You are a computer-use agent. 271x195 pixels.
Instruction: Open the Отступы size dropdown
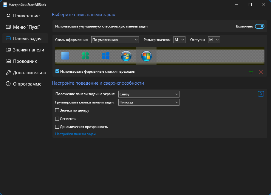pos(214,40)
